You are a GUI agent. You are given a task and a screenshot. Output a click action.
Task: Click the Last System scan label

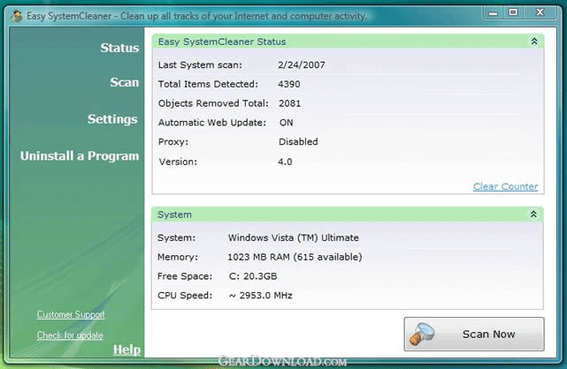click(x=200, y=65)
